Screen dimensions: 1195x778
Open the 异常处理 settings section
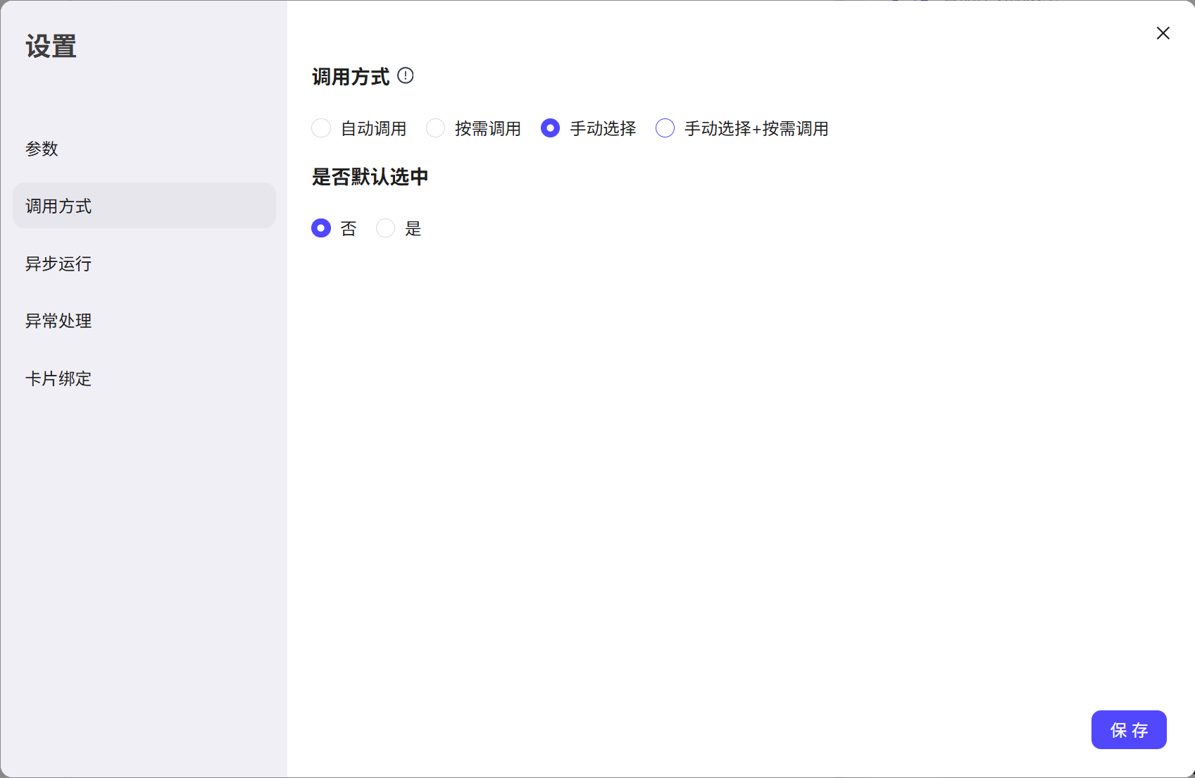pyautogui.click(x=58, y=321)
